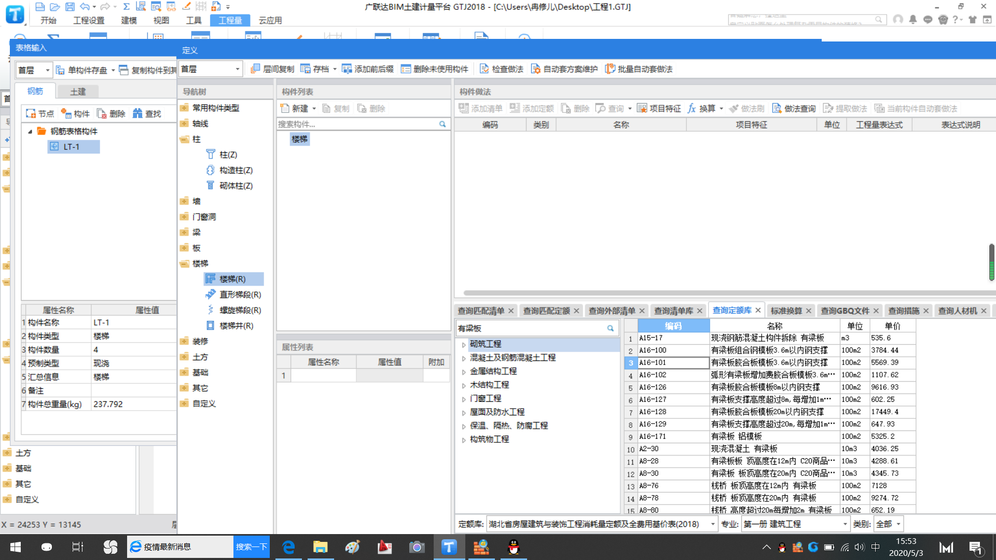Open the 新建 dropdown arrow
This screenshot has width=996, height=560.
pyautogui.click(x=314, y=108)
